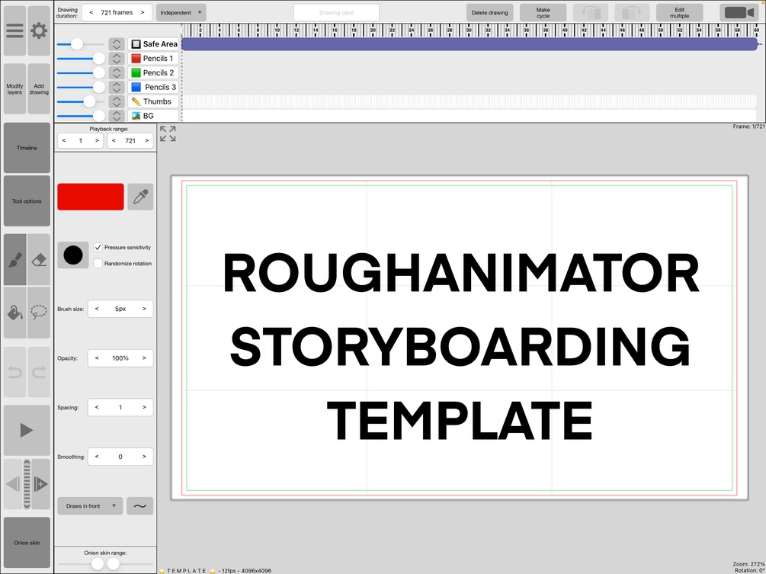Toggle fullscreen canvas expand arrows
This screenshot has width=766, height=574.
(x=168, y=133)
